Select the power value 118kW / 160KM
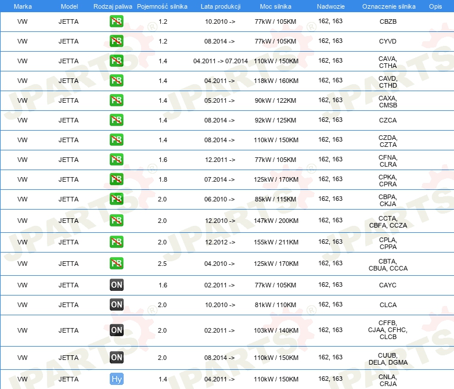This screenshot has width=454, height=389. click(276, 81)
